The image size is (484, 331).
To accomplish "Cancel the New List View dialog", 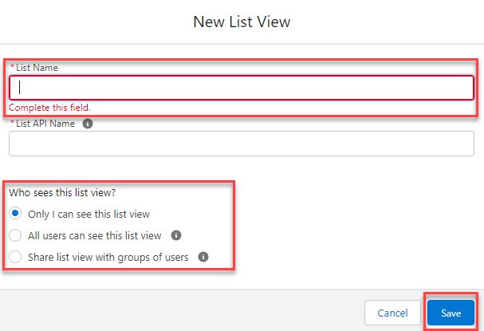I will (x=392, y=313).
